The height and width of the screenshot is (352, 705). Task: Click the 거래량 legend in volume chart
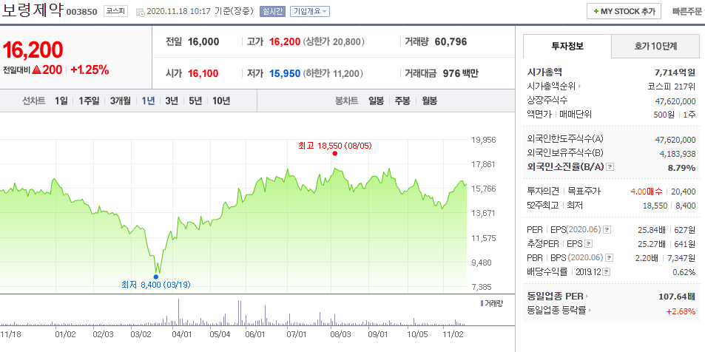[x=491, y=303]
